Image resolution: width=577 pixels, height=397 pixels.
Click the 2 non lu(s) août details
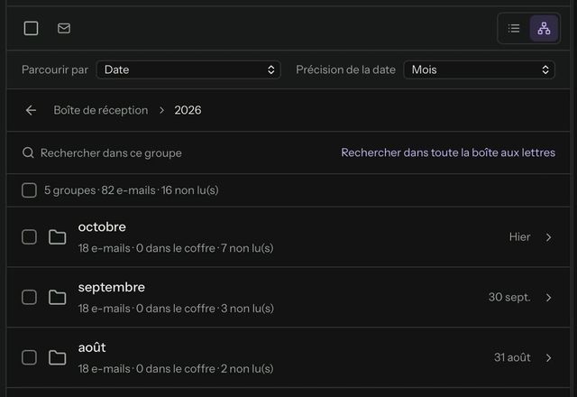(247, 369)
